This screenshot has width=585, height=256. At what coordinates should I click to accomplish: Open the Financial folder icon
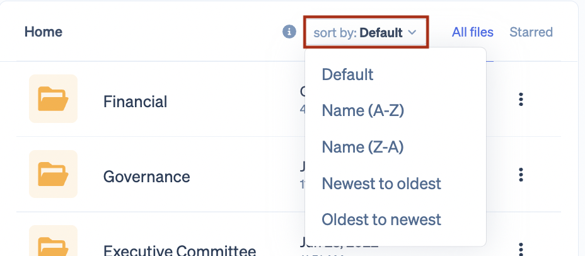tap(54, 98)
